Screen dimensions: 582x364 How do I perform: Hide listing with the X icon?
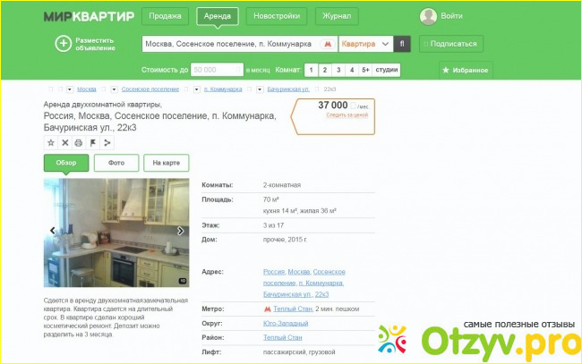[x=65, y=143]
